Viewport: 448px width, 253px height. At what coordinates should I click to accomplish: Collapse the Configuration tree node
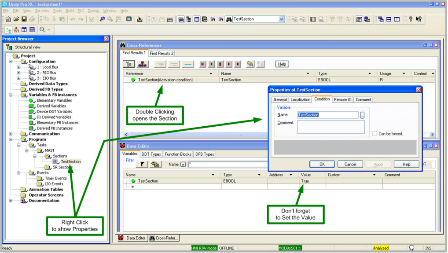pos(11,62)
